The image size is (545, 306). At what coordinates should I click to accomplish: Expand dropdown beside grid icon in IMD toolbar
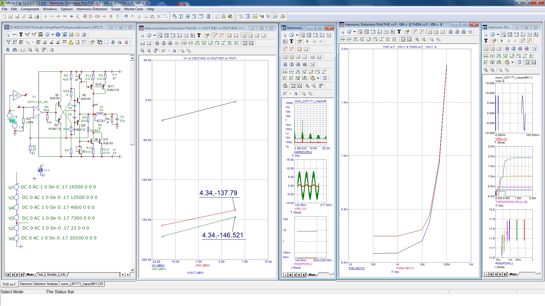click(169, 51)
